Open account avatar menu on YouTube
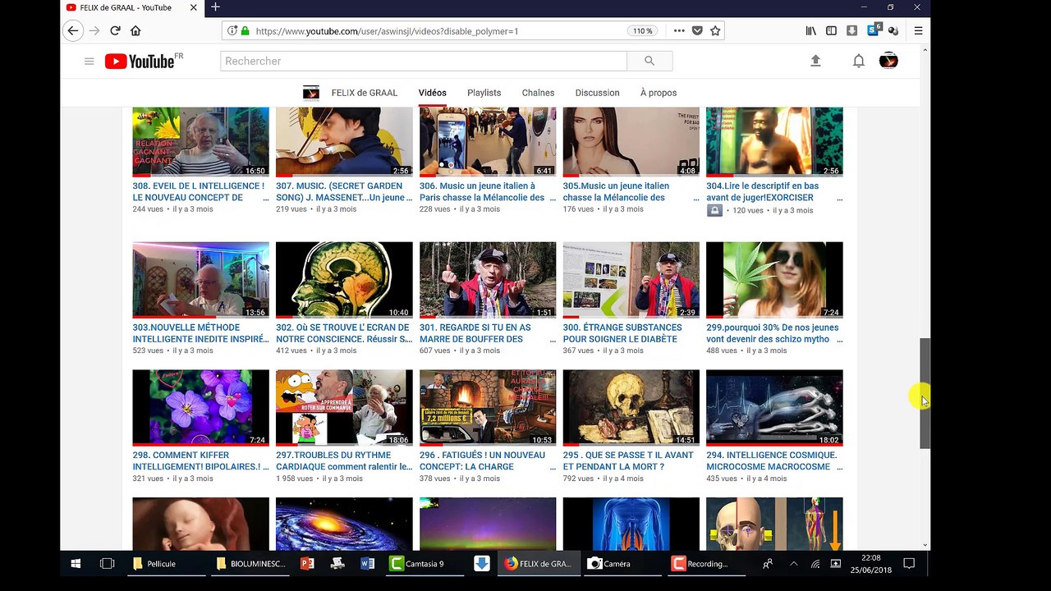 coord(888,61)
